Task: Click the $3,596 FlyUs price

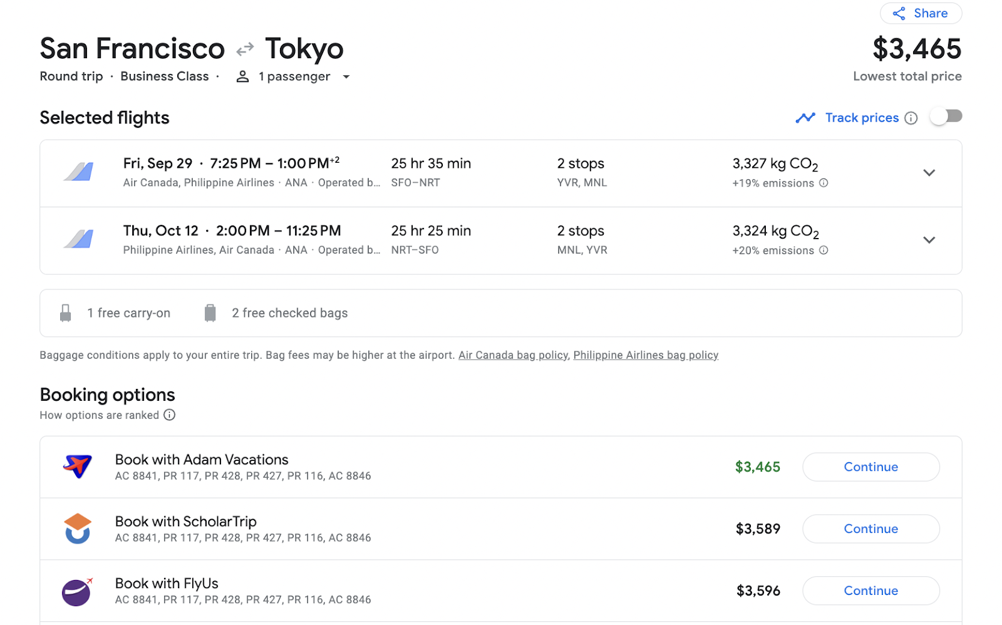Action: coord(758,591)
